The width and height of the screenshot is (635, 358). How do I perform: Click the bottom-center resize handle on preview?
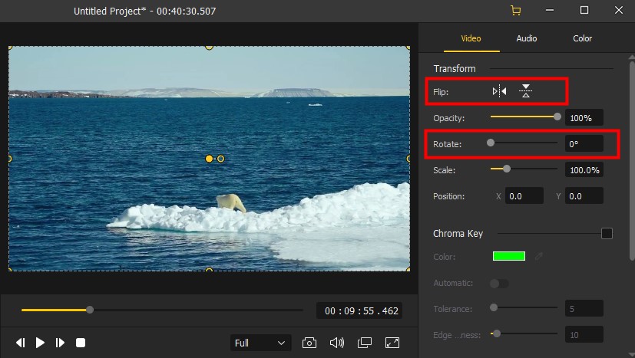pos(209,269)
